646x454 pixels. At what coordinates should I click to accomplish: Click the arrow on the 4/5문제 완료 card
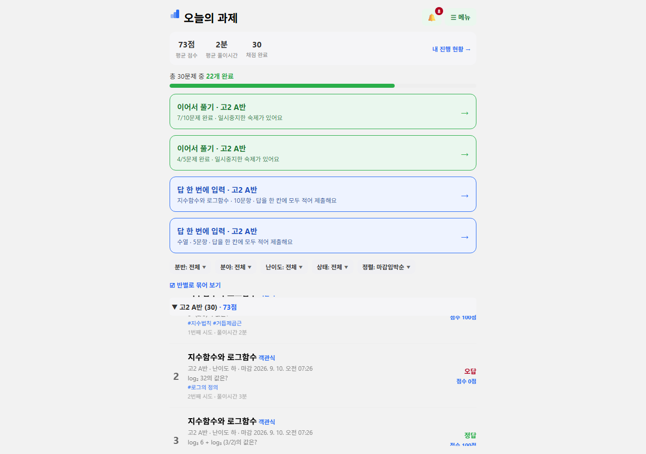click(465, 154)
